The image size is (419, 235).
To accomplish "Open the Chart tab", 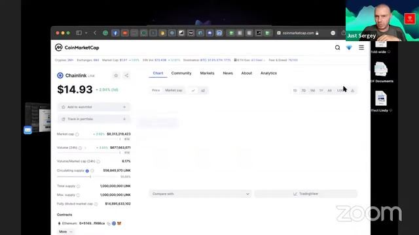I will pos(158,73).
